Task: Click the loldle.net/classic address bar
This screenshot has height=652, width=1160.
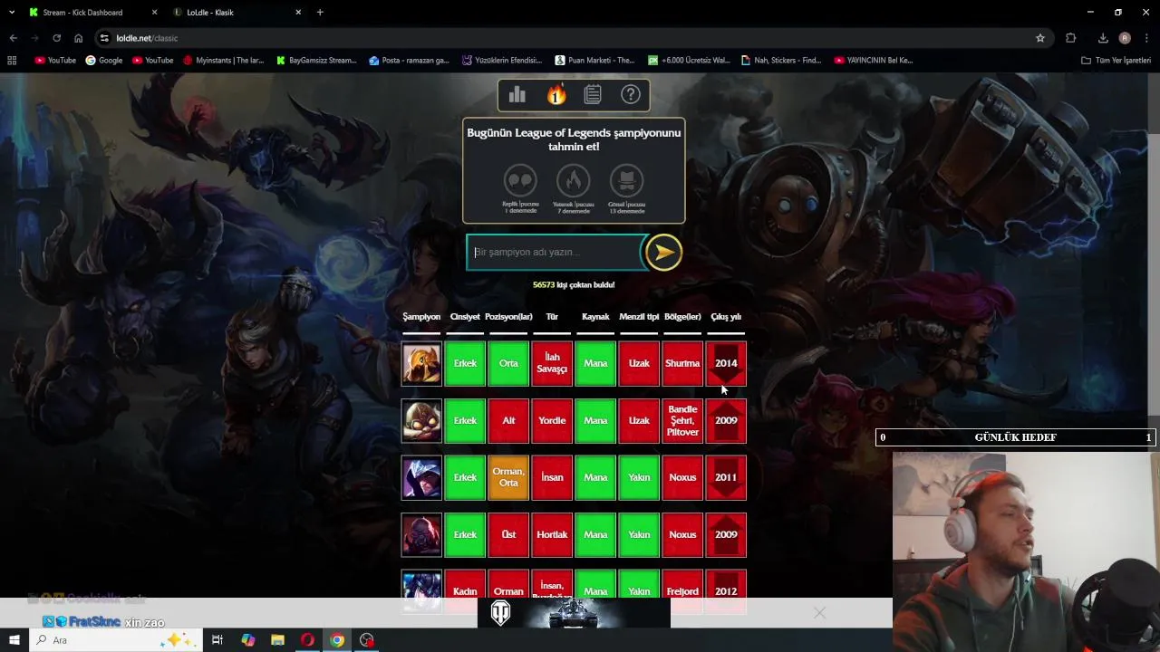Action: click(571, 38)
